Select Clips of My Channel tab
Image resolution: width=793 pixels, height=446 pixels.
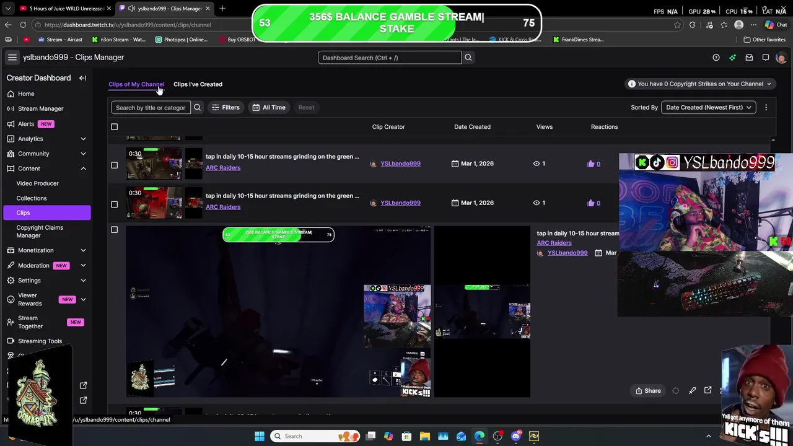(x=136, y=84)
